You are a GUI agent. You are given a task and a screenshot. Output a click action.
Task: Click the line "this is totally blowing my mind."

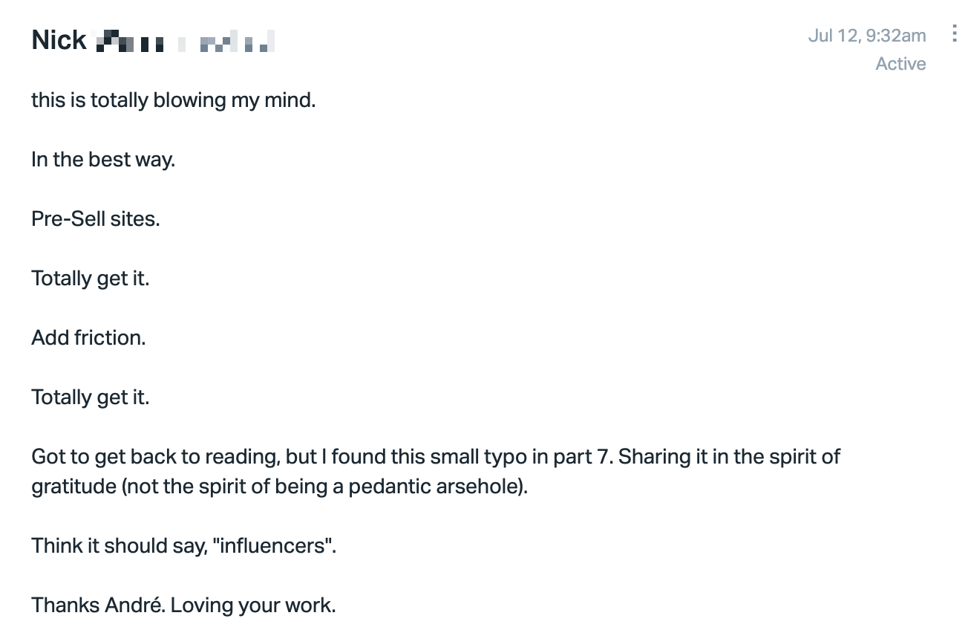[174, 100]
